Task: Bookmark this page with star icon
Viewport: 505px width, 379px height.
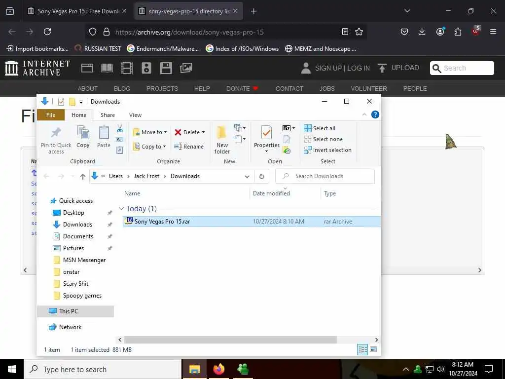Action: pos(359,32)
